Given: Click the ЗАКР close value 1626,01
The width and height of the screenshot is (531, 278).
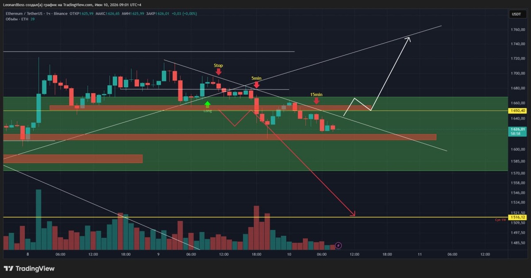Looking at the screenshot, I should coord(163,14).
